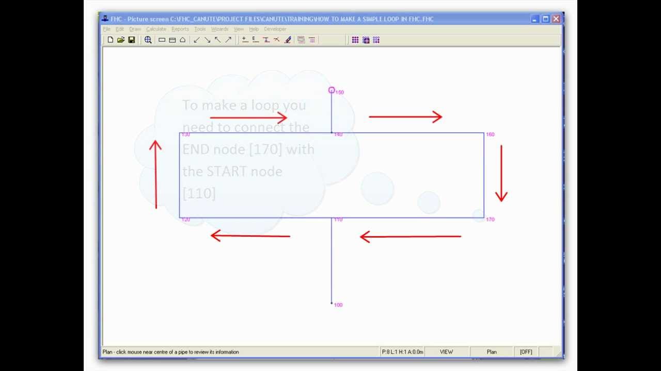The height and width of the screenshot is (371, 661).
Task: Open a project with the folder icon
Action: (x=121, y=40)
